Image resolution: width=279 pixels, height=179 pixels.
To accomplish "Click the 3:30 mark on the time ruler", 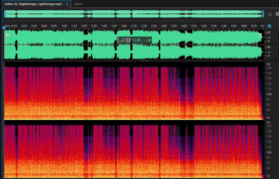I will tap(214, 26).
